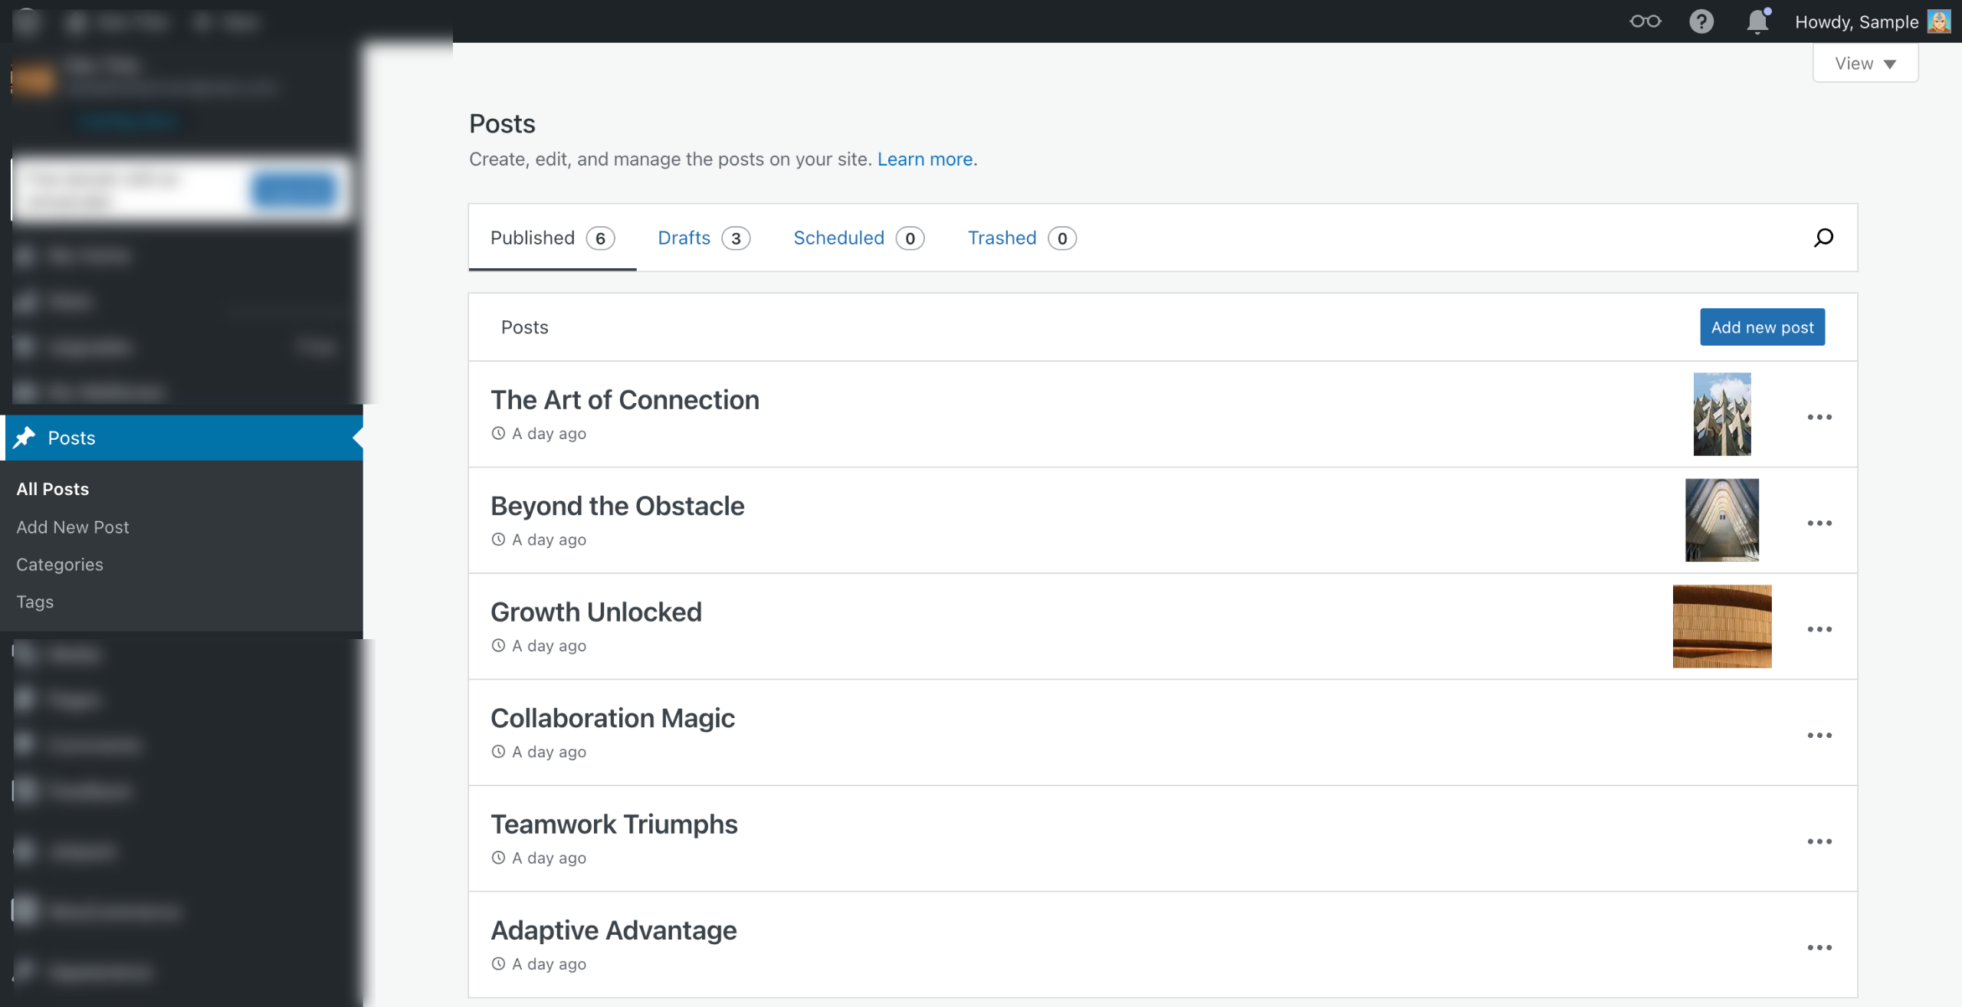
Task: Click the Add new post button
Action: pyautogui.click(x=1762, y=327)
